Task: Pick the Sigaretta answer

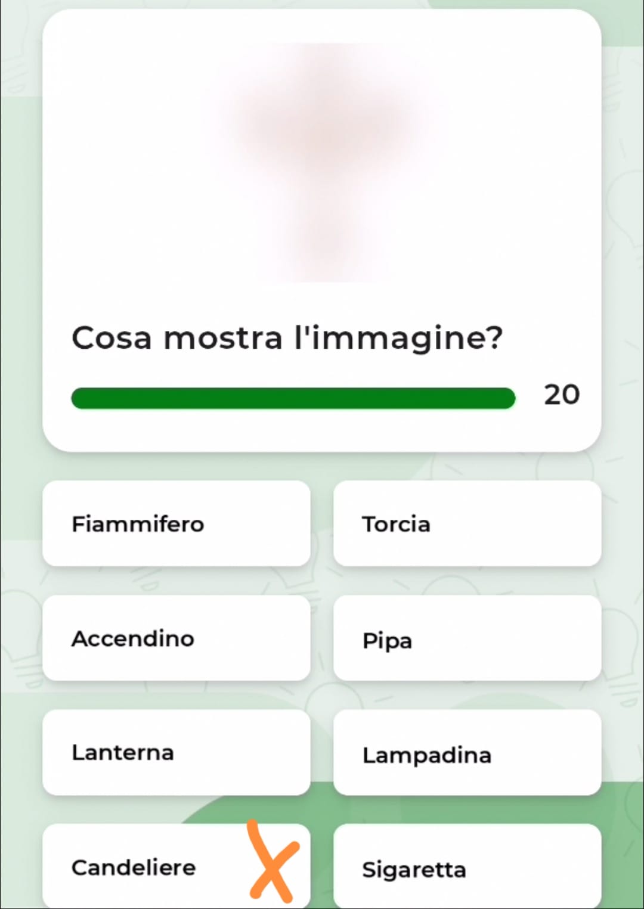Action: pyautogui.click(x=467, y=867)
